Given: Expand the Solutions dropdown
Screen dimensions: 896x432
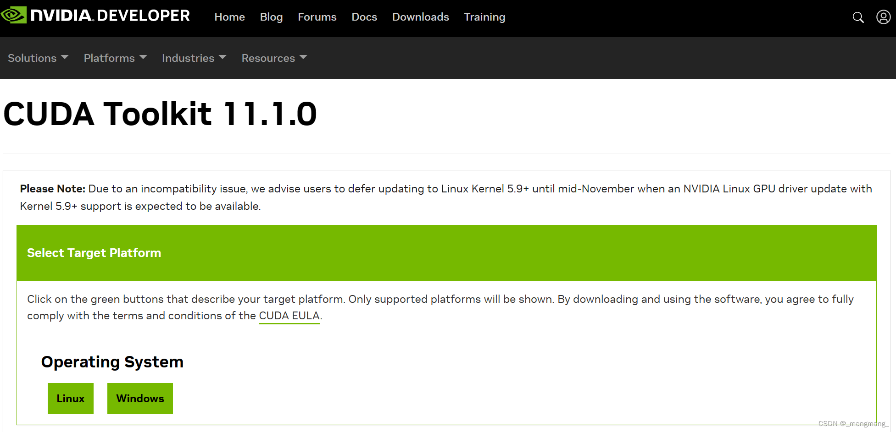Looking at the screenshot, I should click(x=37, y=58).
